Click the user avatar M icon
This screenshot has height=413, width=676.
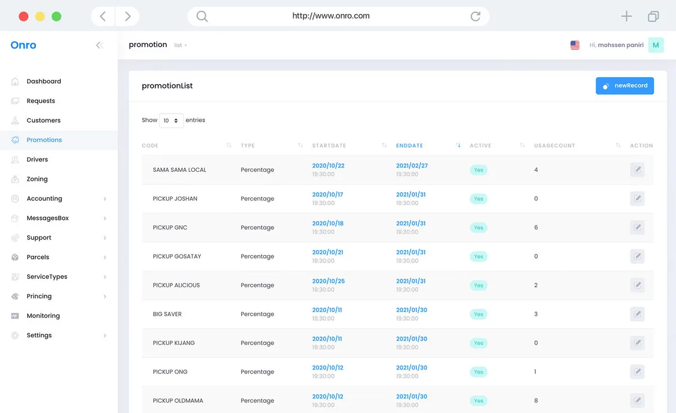point(656,45)
